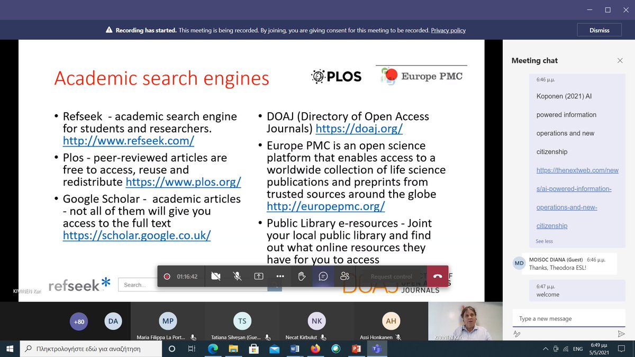
Task: Open Microsoft Edge in the taskbar
Action: point(213,349)
